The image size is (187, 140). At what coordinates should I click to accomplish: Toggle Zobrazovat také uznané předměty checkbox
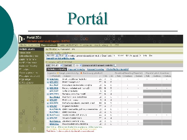[x=115, y=65]
